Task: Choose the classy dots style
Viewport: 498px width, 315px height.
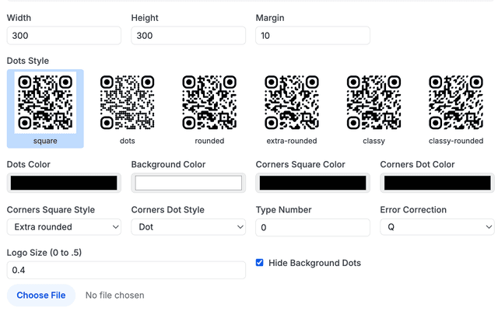Action: tap(373, 109)
